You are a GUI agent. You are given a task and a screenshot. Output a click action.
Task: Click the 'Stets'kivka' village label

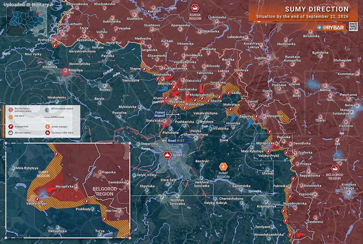point(154,121)
